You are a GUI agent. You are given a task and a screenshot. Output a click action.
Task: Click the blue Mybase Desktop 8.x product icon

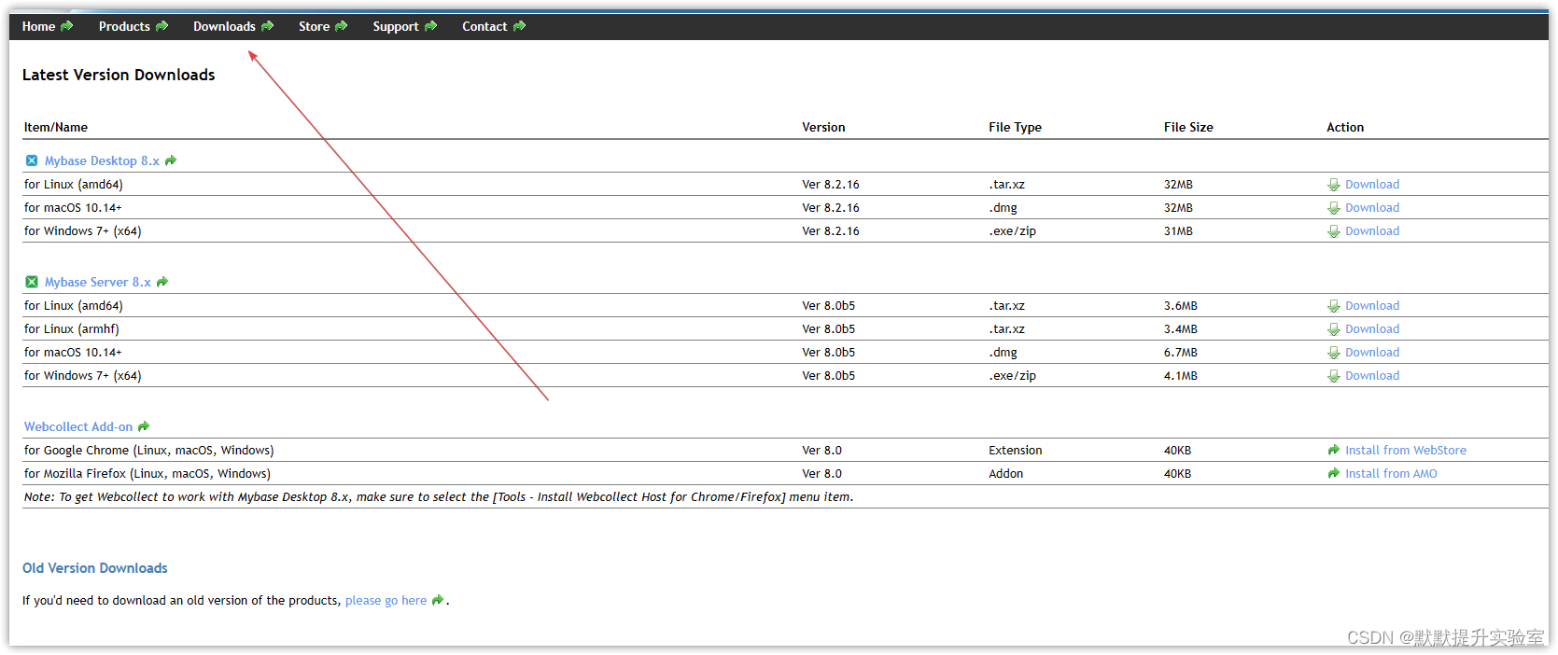32,160
